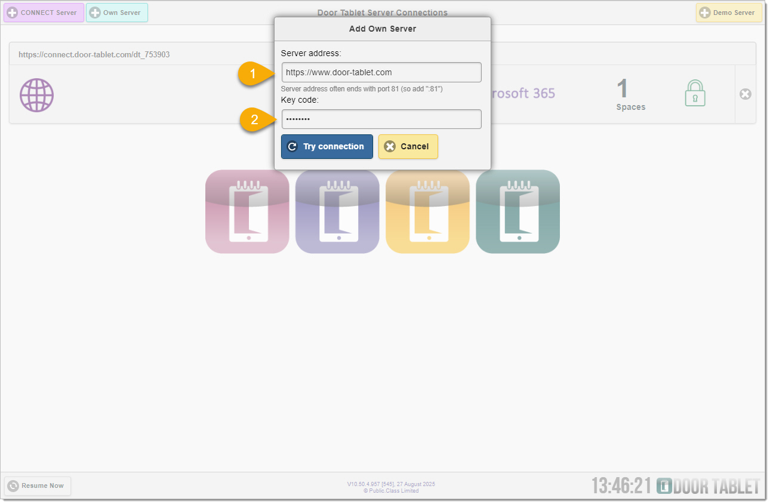
Task: Add the Demo Server
Action: pyautogui.click(x=728, y=13)
